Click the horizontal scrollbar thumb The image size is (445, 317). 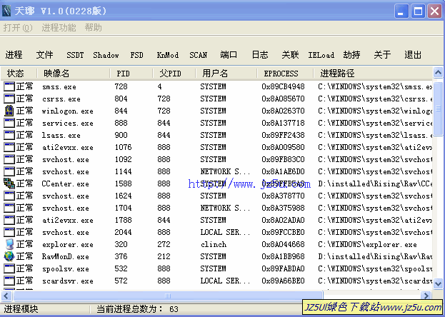pyautogui.click(x=168, y=296)
